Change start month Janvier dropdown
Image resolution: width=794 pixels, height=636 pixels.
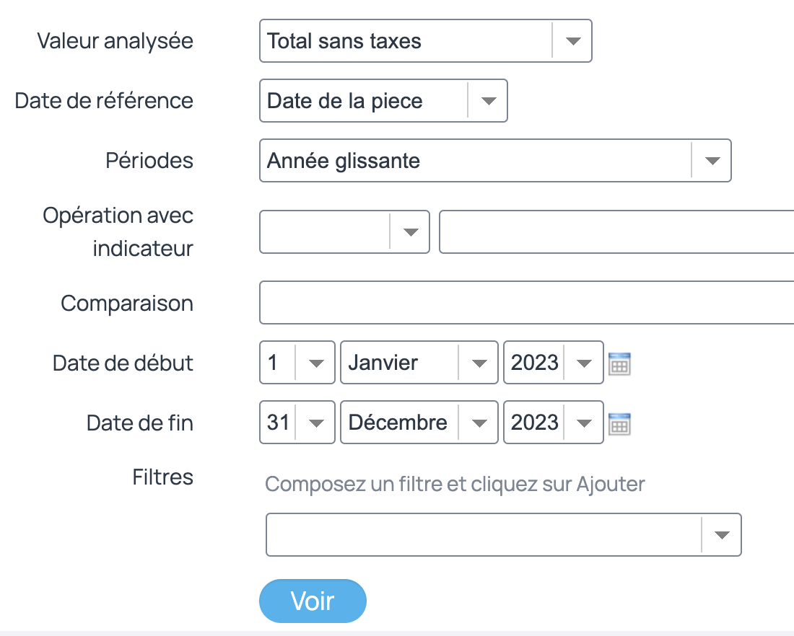(419, 362)
